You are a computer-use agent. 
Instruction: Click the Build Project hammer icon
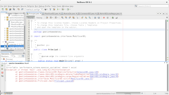click(50, 9)
